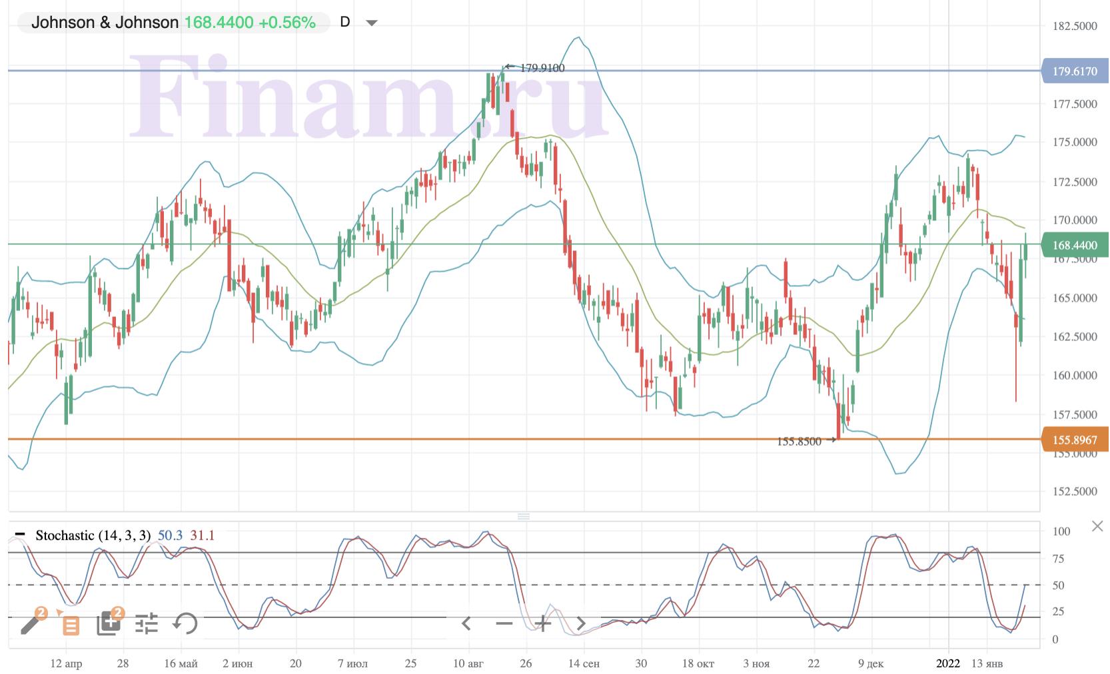The image size is (1110, 674).
Task: Click the 100 label on Stochastic axis
Action: 1061,531
